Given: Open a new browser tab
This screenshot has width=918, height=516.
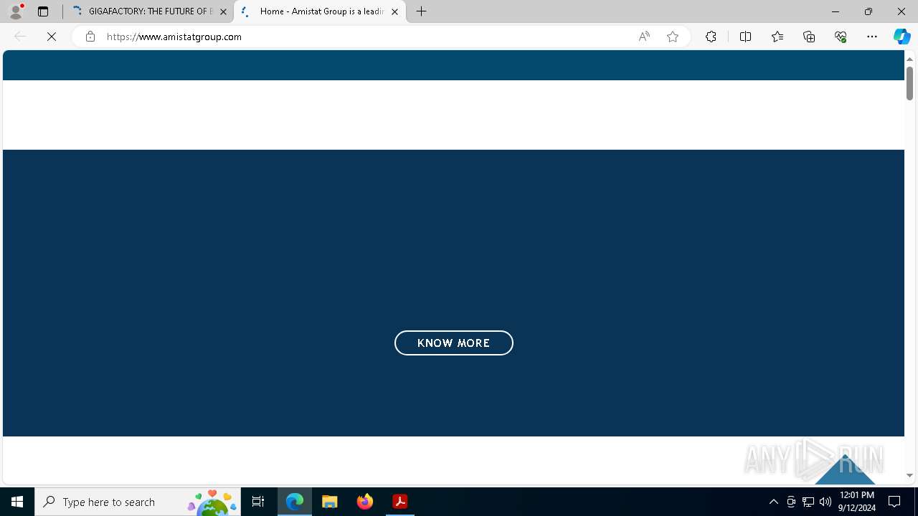Looking at the screenshot, I should pyautogui.click(x=422, y=11).
